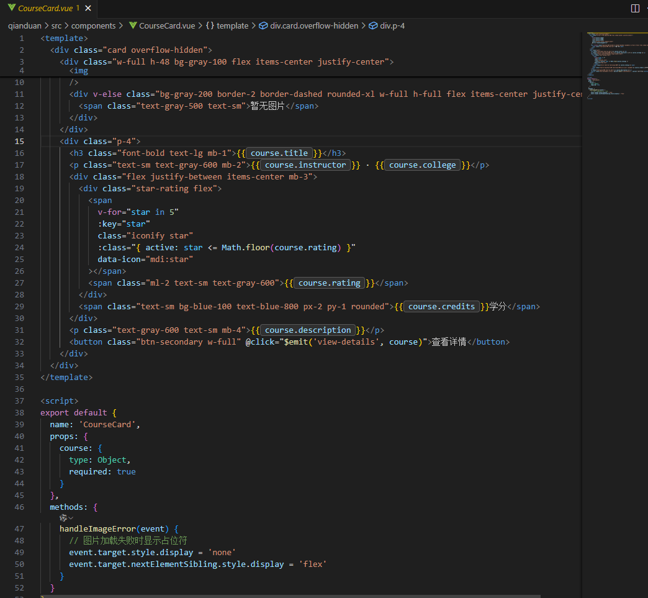Open the div.p-4 breadcrumb
Viewport: 648px width, 598px height.
point(392,25)
